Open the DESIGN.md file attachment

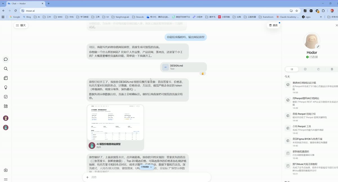(x=183, y=67)
